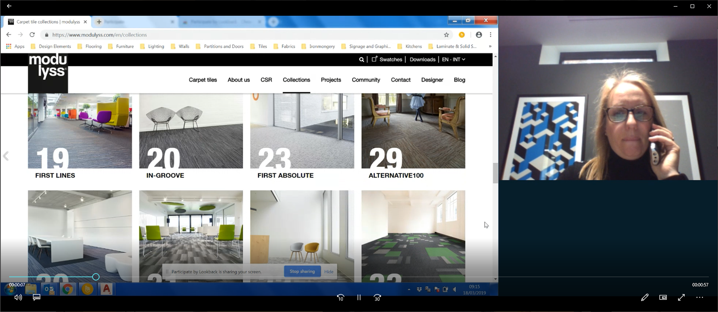This screenshot has width=718, height=312.
Task: Close the Carpet tile collections tab
Action: (85, 22)
